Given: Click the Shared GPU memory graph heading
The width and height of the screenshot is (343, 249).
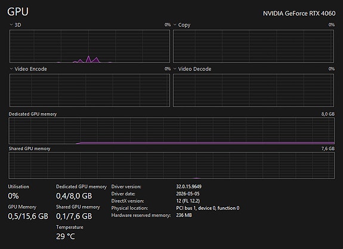Looking at the screenshot, I should click(x=29, y=148).
